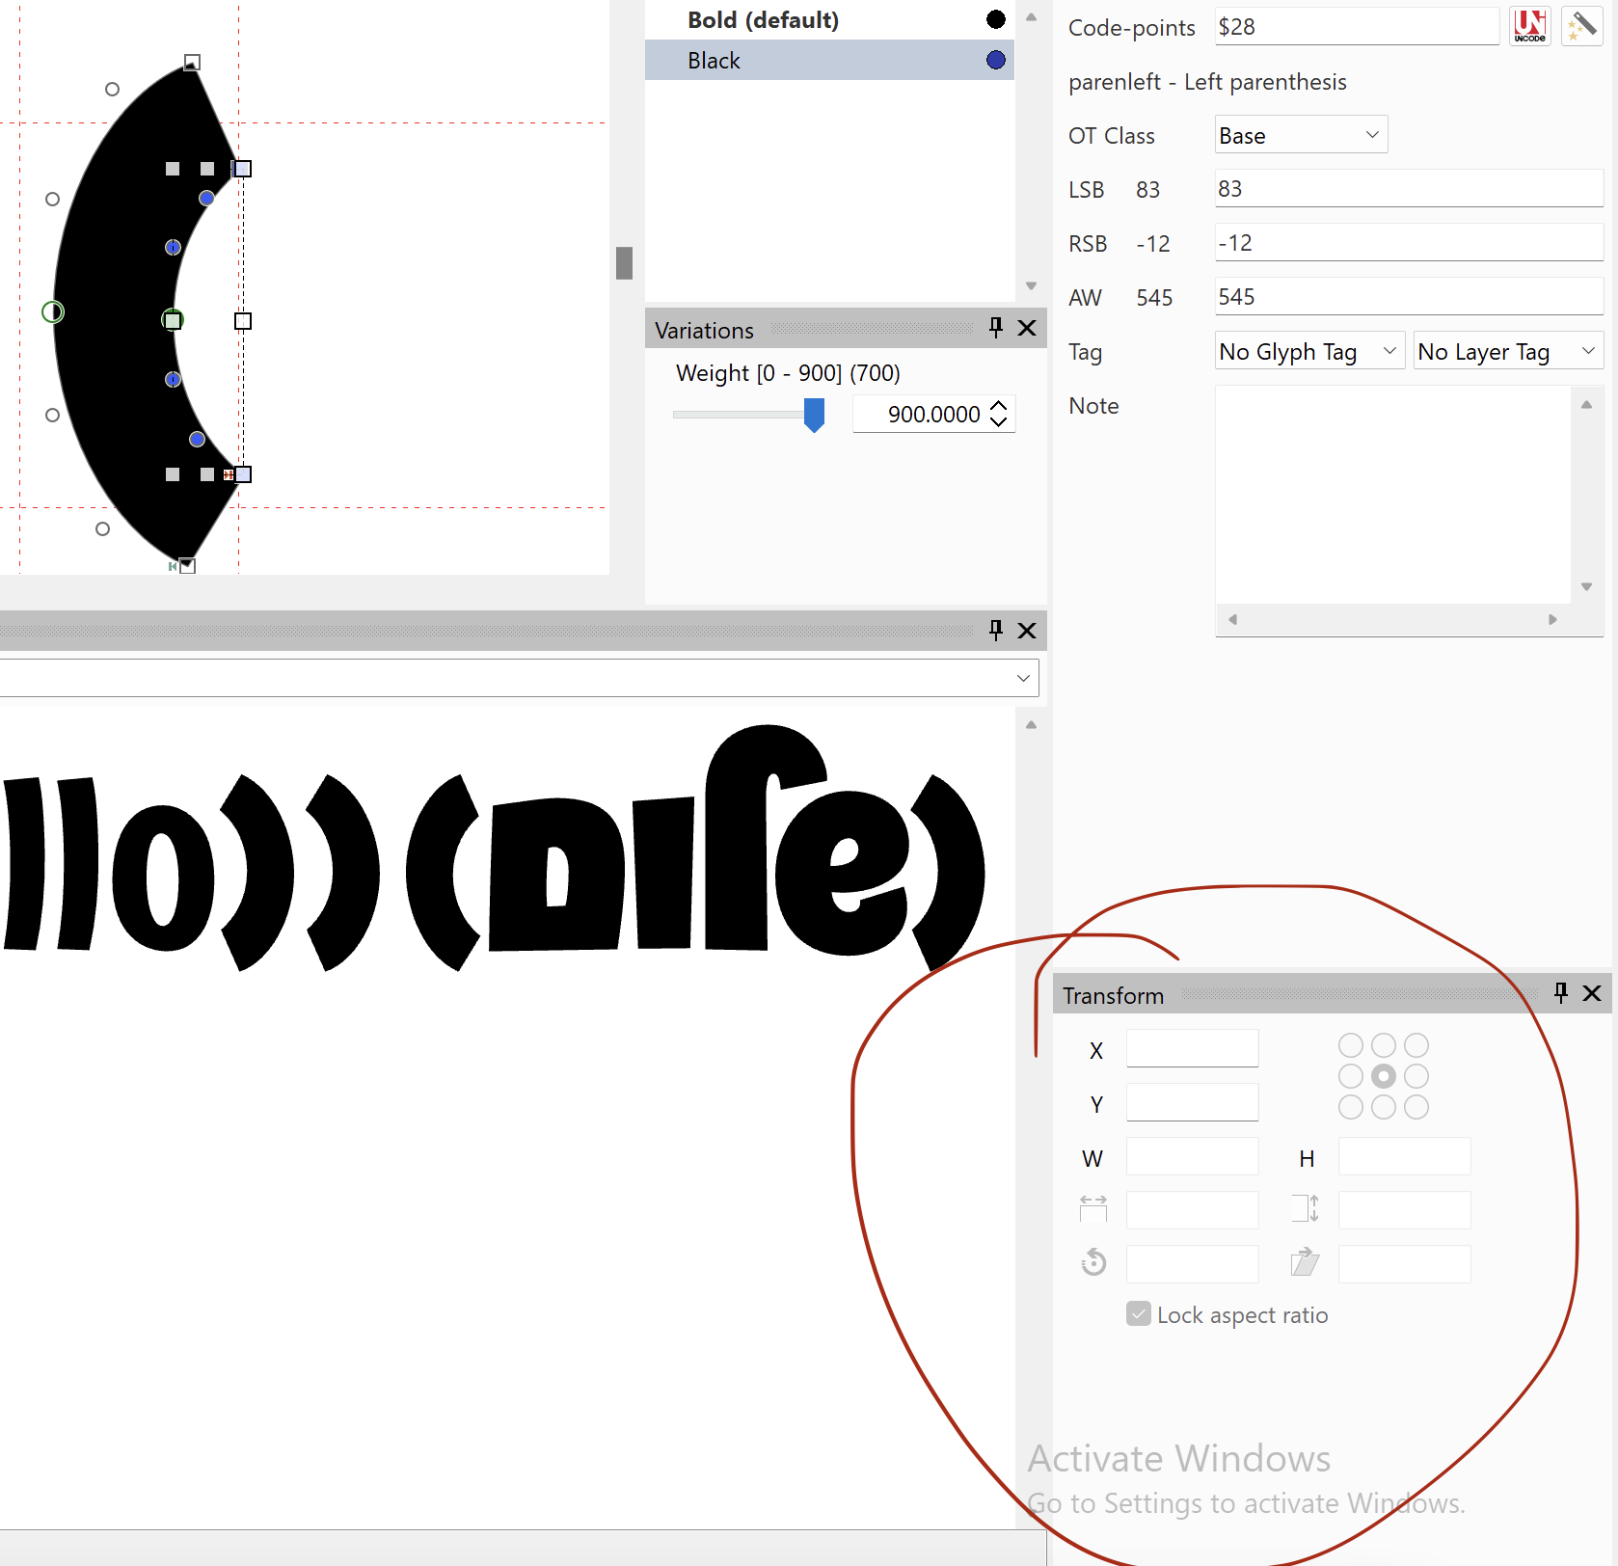The width and height of the screenshot is (1618, 1566).
Task: Click the skew icon in Transform
Action: 1305,1261
